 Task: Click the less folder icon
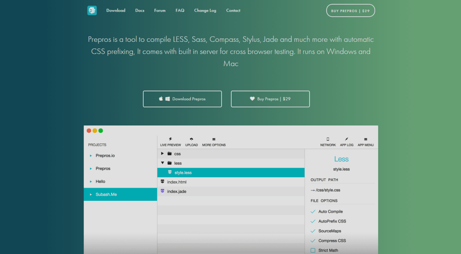tap(170, 163)
